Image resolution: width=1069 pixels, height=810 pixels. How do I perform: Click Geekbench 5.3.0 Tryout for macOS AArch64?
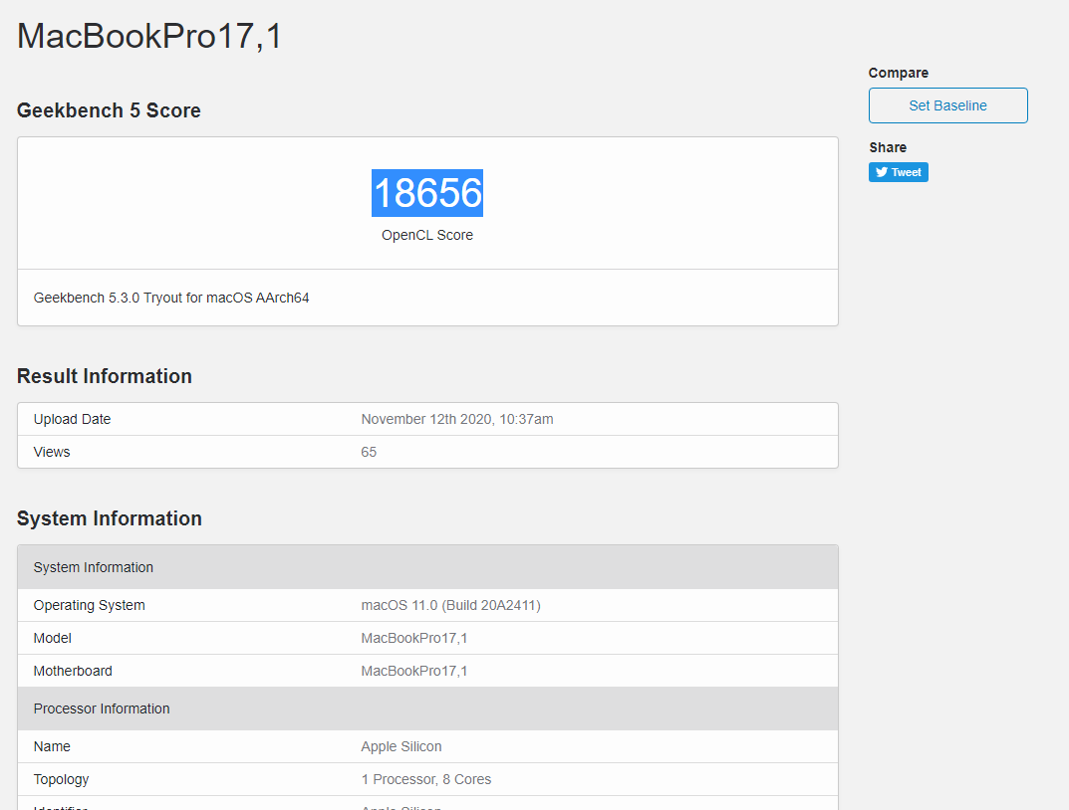tap(171, 298)
